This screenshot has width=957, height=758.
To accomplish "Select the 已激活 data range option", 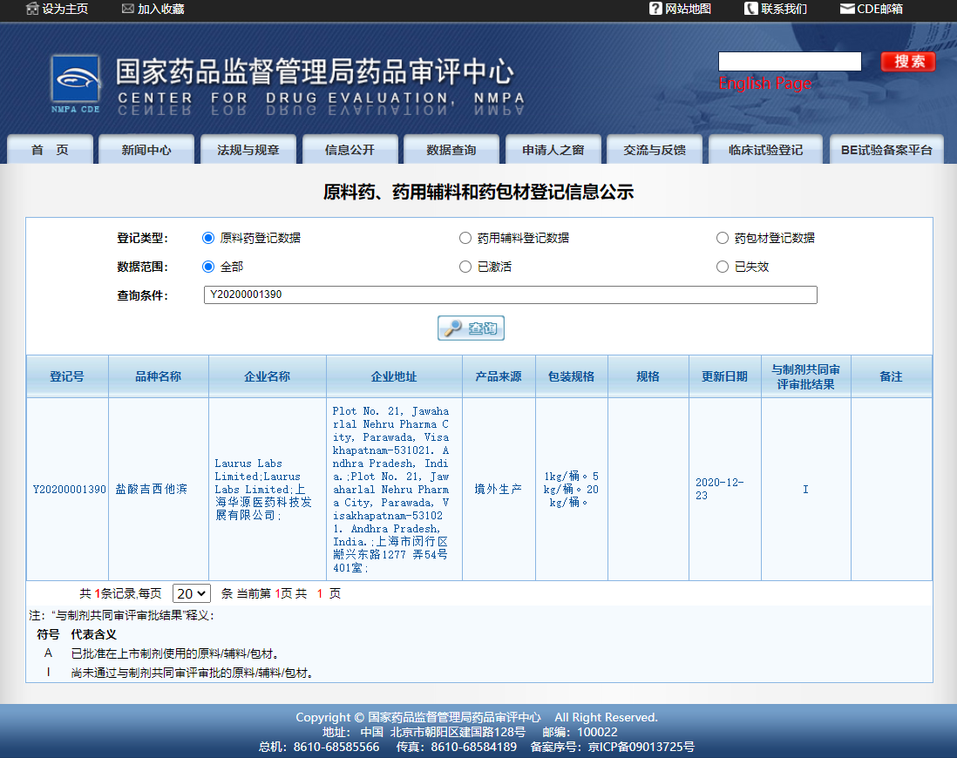I will [465, 267].
